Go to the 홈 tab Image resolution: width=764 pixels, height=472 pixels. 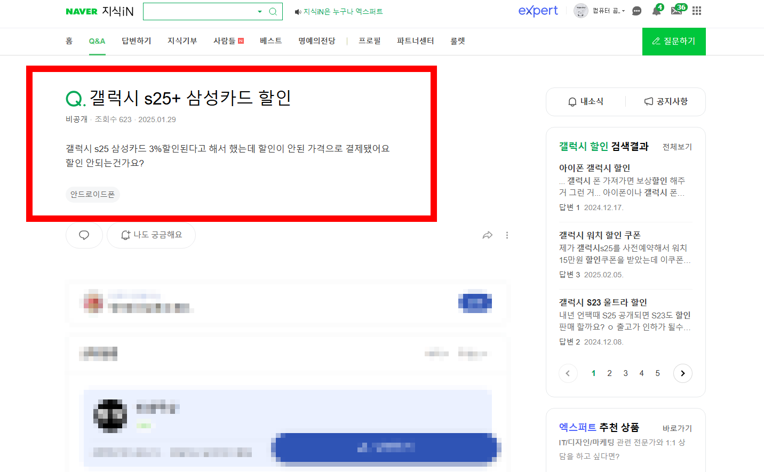pos(69,41)
